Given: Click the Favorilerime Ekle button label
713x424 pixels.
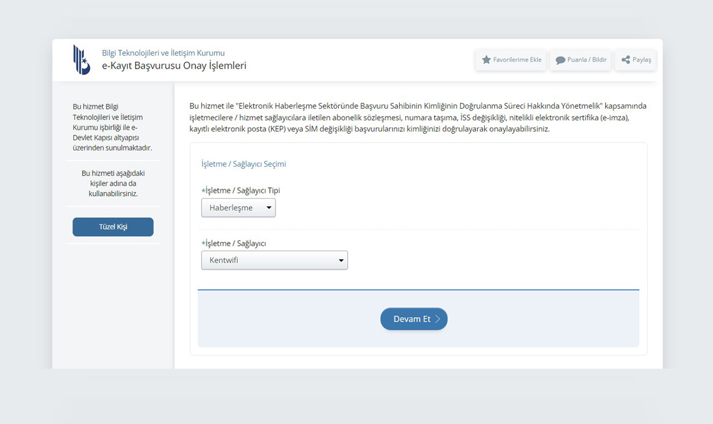Looking at the screenshot, I should click(517, 60).
